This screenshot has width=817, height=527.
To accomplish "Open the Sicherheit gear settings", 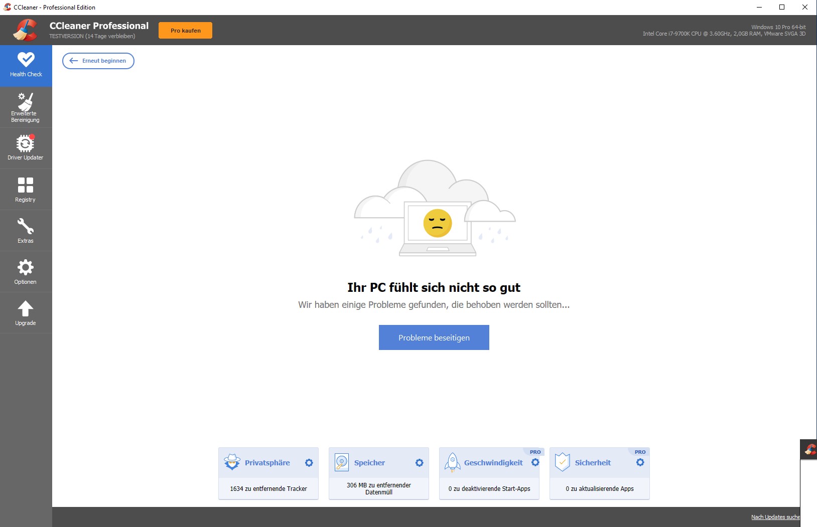I will (x=640, y=462).
